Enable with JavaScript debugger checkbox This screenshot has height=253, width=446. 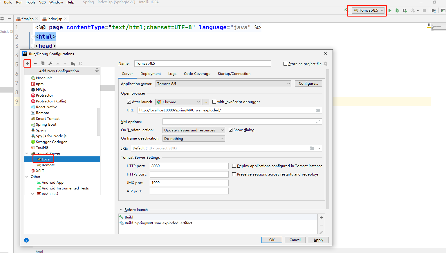[x=214, y=102]
